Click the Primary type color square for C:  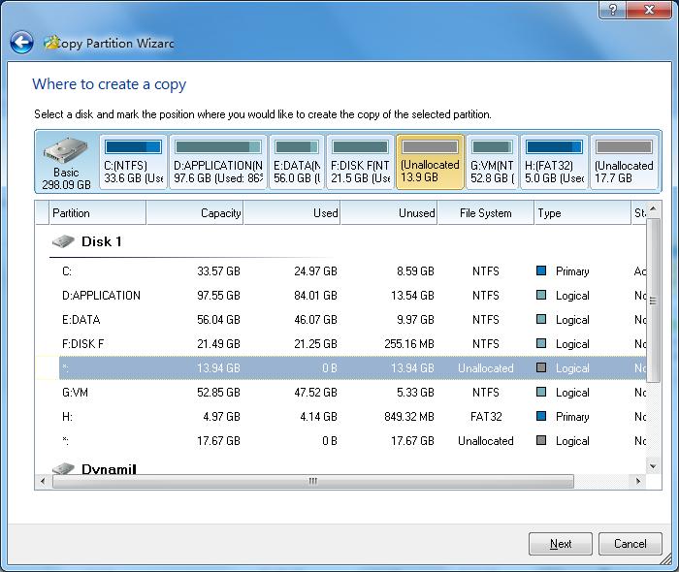click(x=541, y=271)
